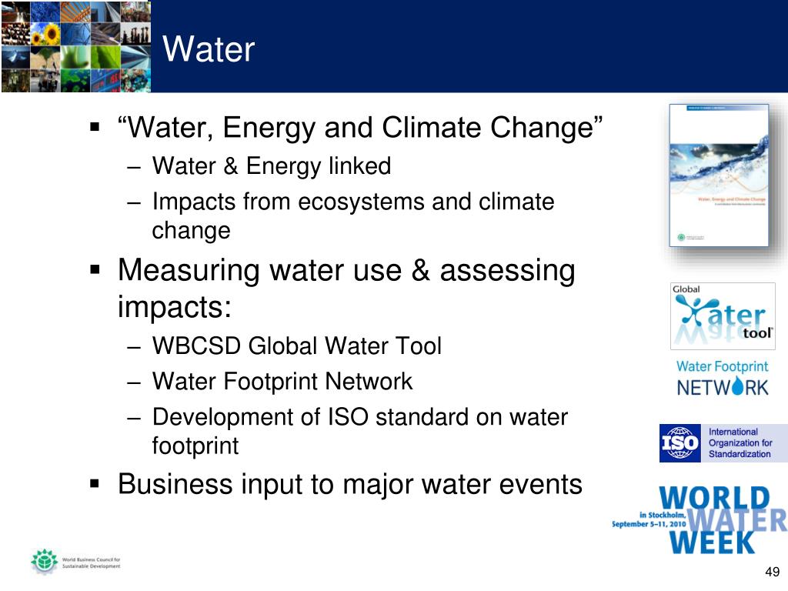Select the WBCSD Global Water Tool line
Screen dimensions: 788x591
[x=297, y=346]
